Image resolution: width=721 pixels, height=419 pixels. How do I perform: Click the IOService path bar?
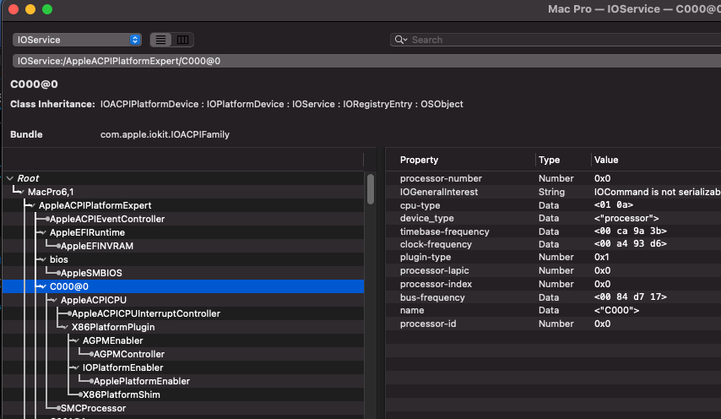[366, 61]
